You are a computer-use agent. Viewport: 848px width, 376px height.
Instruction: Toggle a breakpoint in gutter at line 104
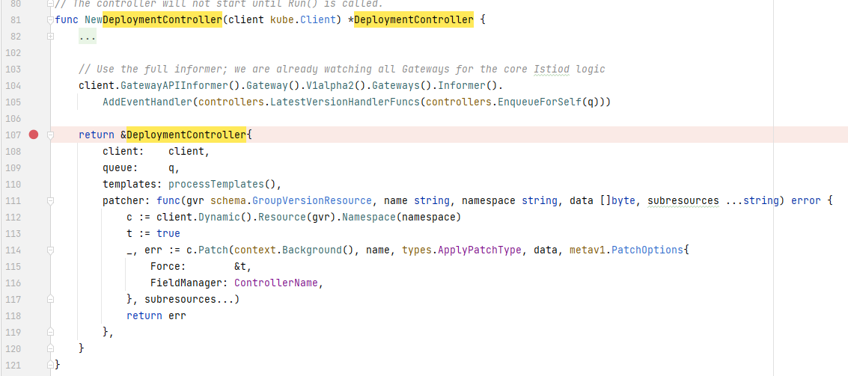point(33,85)
